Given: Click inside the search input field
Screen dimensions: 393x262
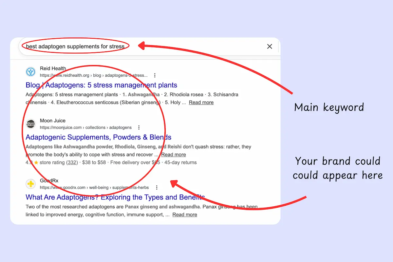Looking at the screenshot, I should tap(164, 46).
